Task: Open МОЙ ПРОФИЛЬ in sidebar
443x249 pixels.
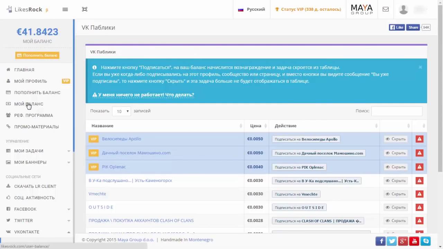Action: 30,81
